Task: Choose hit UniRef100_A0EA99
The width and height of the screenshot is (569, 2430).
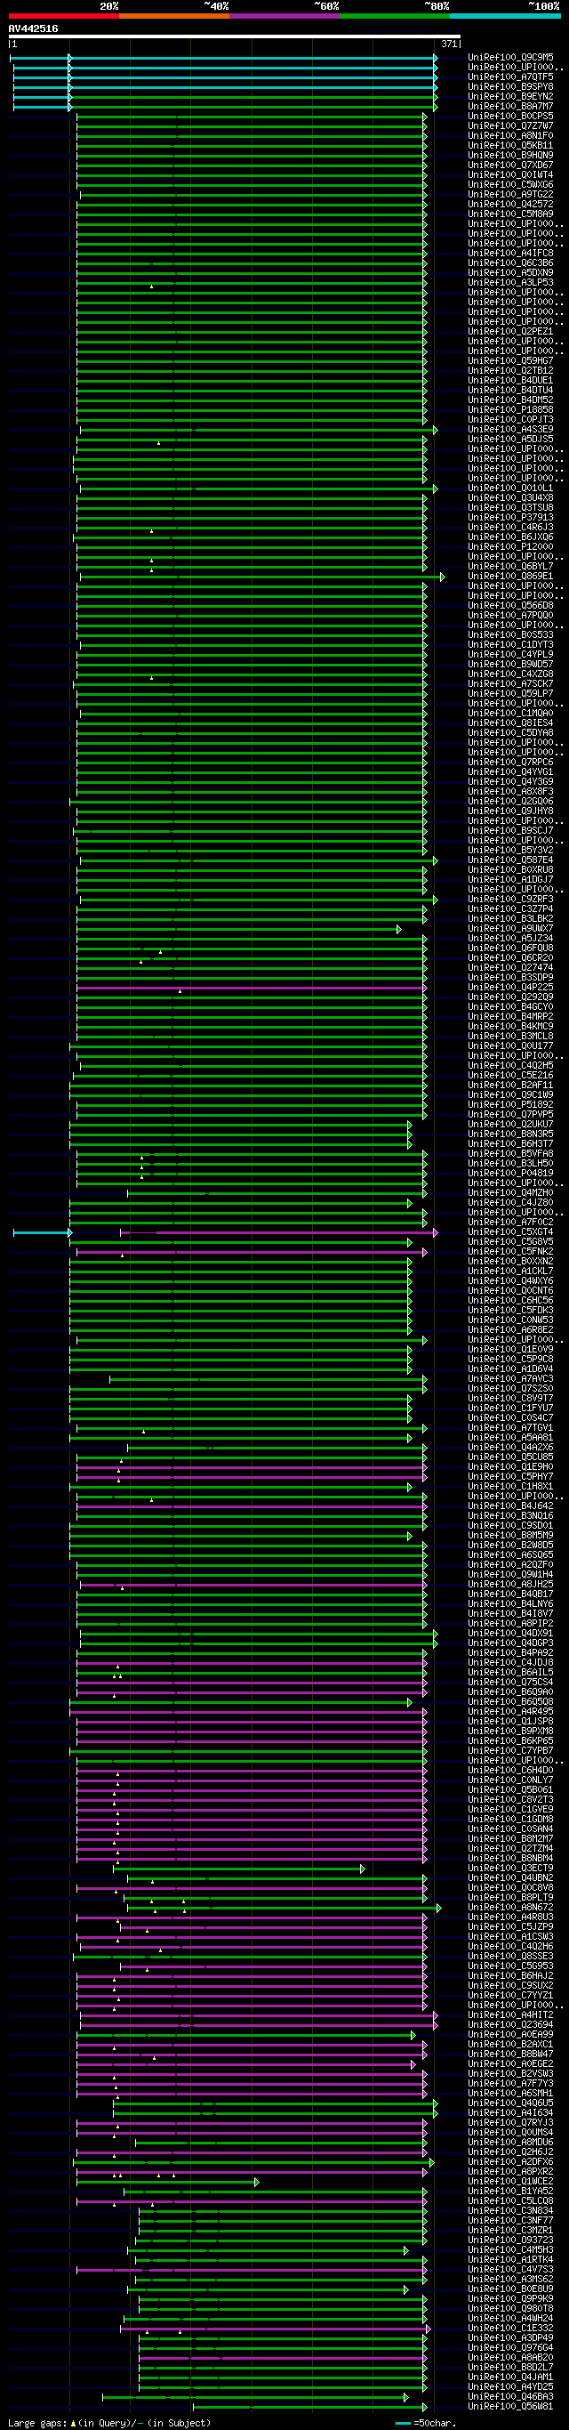Action: [510, 2036]
